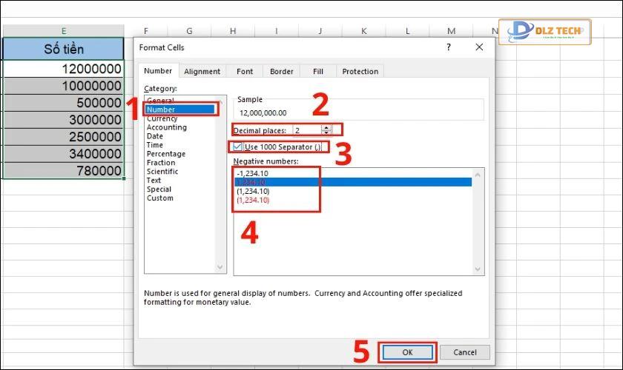Toggle Use 1000 Separator checkbox

[x=237, y=147]
